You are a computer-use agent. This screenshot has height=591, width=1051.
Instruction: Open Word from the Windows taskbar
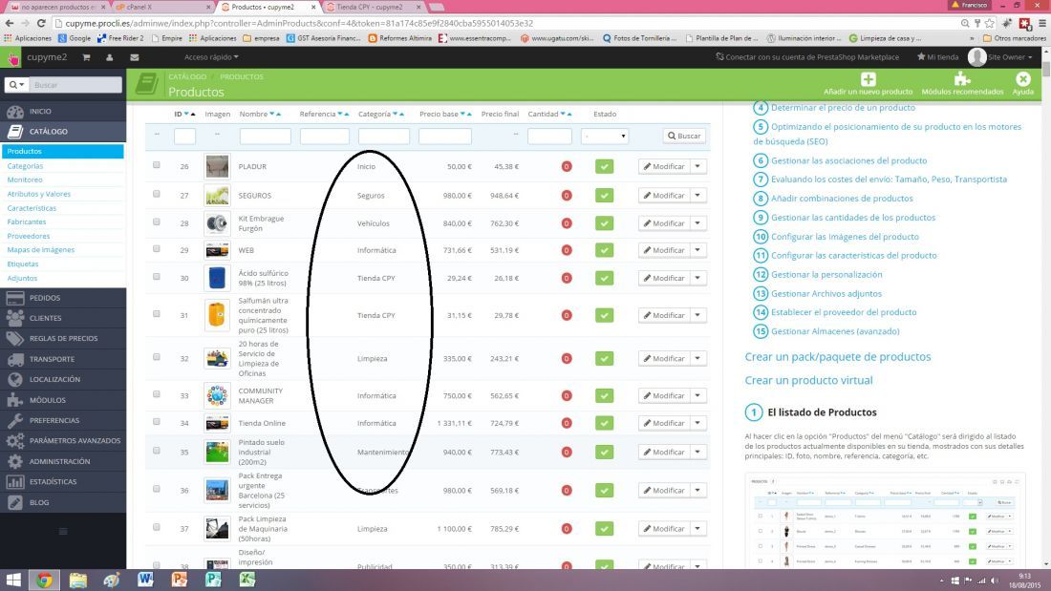pyautogui.click(x=145, y=580)
